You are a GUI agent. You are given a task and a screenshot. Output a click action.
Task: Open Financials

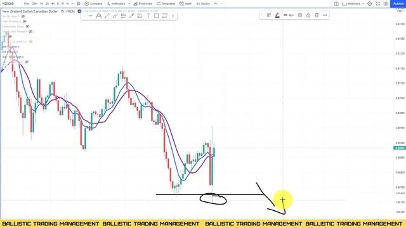pyautogui.click(x=143, y=4)
